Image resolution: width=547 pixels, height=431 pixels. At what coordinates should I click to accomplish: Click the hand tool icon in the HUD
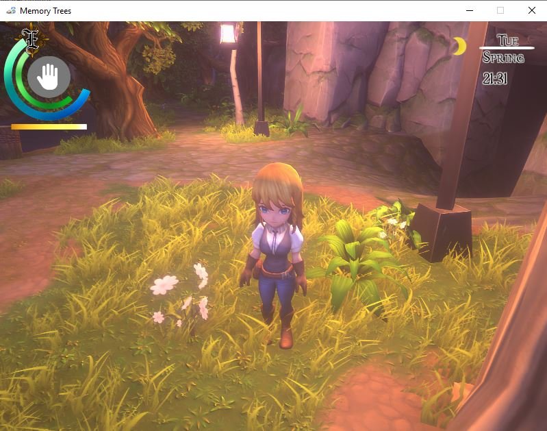[x=49, y=77]
